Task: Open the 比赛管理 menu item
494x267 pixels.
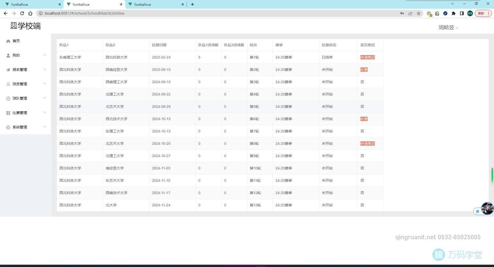Action: 26,113
